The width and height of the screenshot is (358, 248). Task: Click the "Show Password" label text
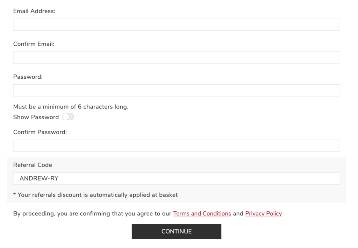click(x=36, y=117)
